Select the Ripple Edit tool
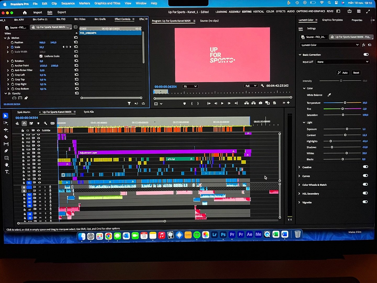The image size is (377, 283). click(x=6, y=130)
